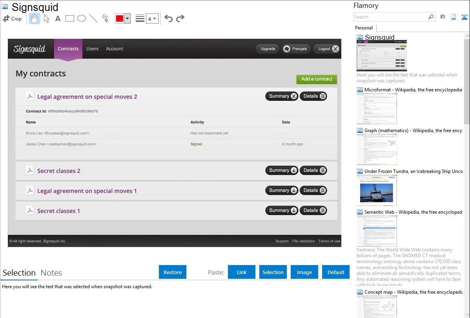Choose the freehand squiggle drawing tool
470x318 pixels.
105,18
